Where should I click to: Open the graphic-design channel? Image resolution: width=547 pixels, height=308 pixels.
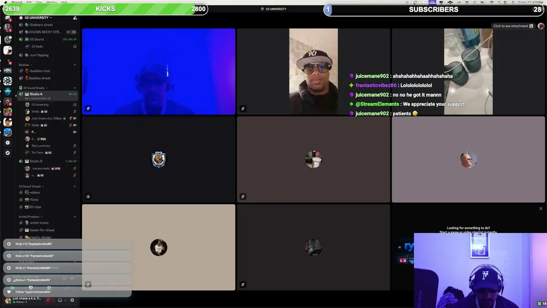click(47, 237)
